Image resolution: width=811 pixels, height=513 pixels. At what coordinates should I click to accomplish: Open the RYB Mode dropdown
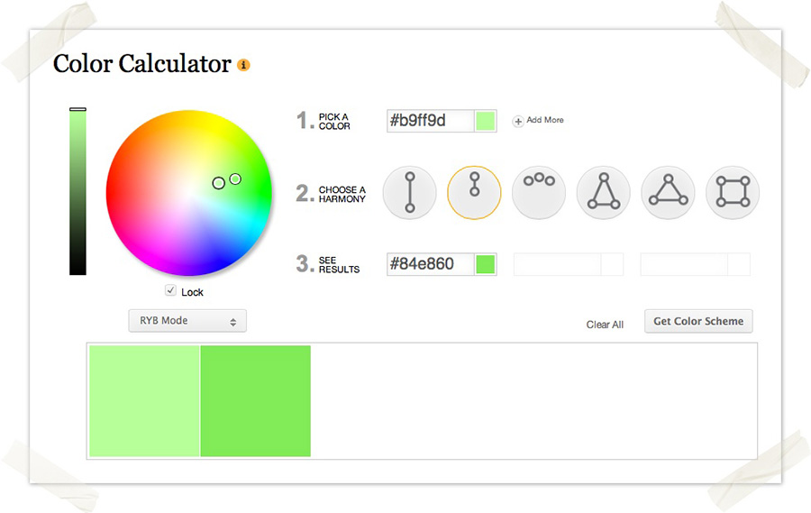tap(187, 321)
